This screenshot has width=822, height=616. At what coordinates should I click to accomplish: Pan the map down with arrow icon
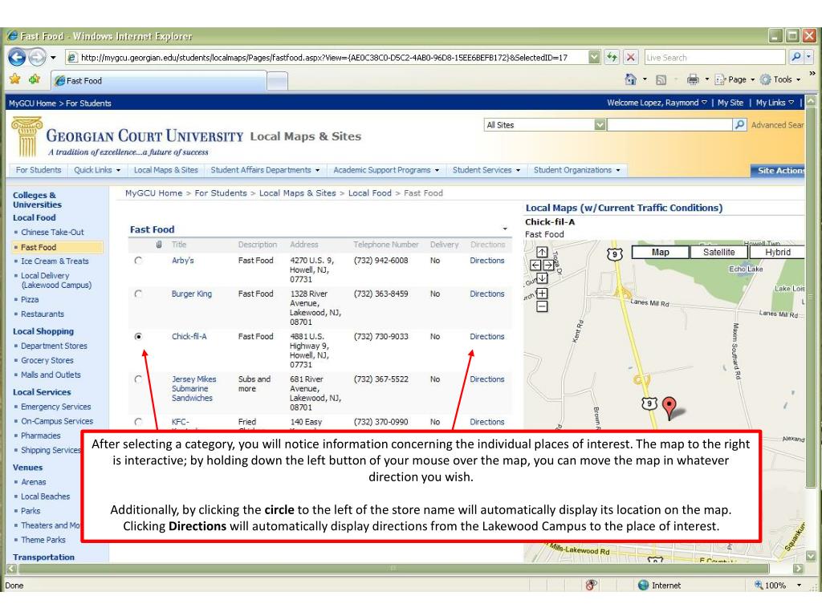tap(542, 278)
